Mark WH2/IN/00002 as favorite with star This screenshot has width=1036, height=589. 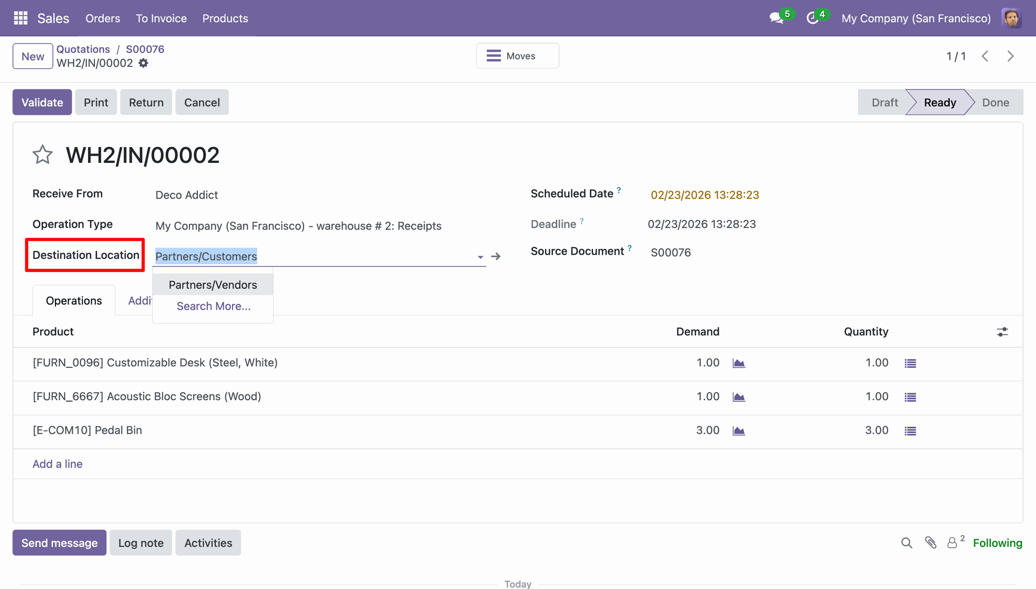(x=43, y=155)
